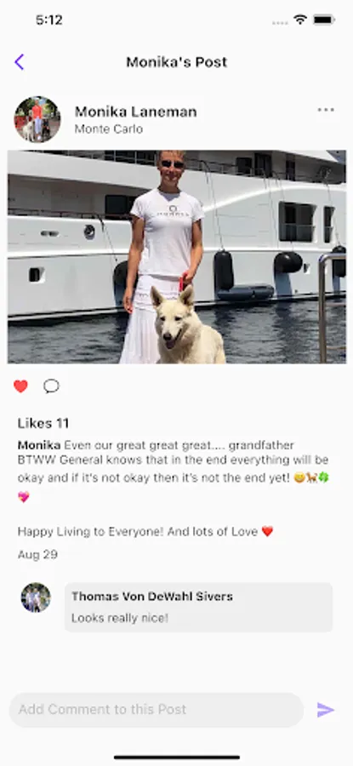Tap the Monte Carlo location label
This screenshot has width=353, height=766.
click(109, 129)
